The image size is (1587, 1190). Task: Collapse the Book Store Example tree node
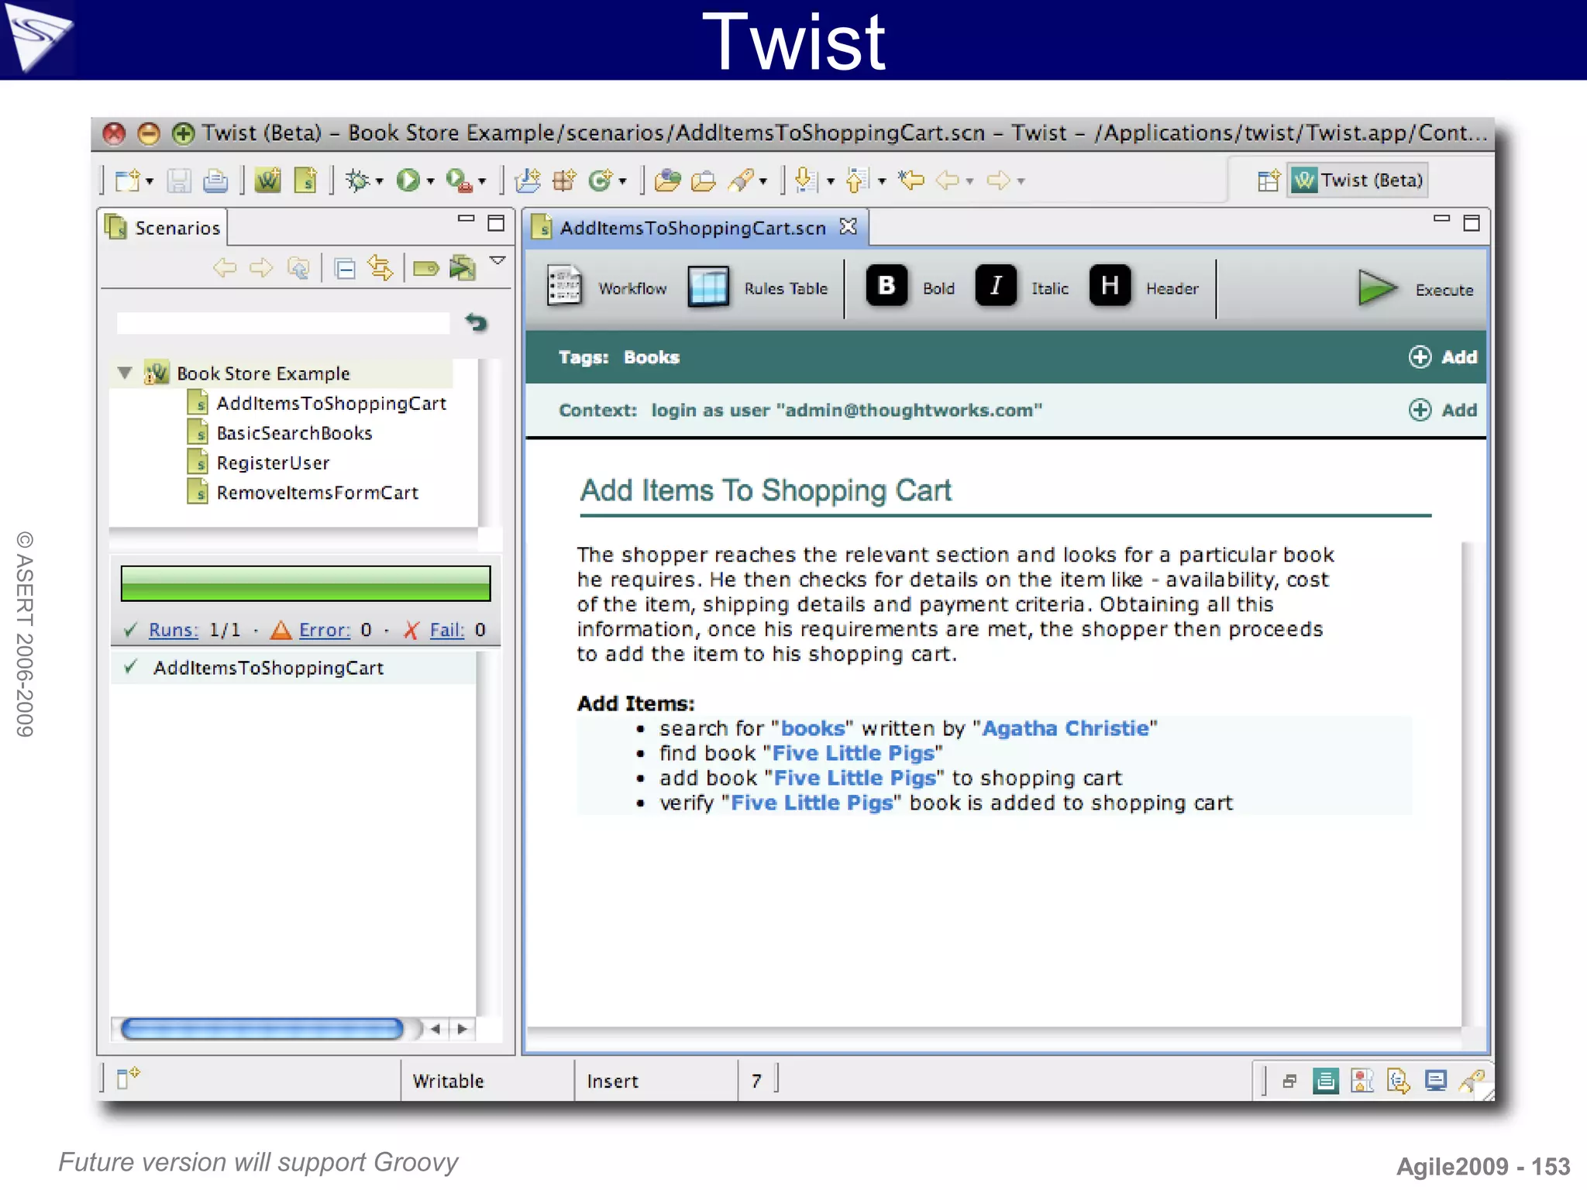point(125,373)
